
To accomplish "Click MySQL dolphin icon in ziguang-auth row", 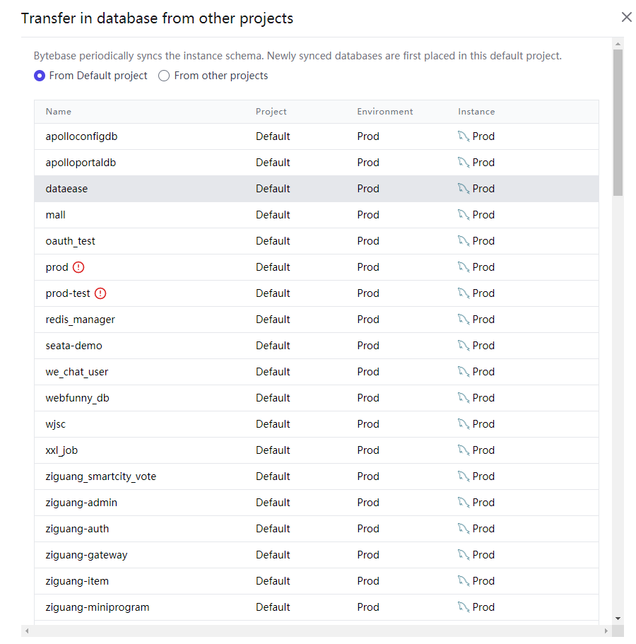I will click(x=464, y=529).
